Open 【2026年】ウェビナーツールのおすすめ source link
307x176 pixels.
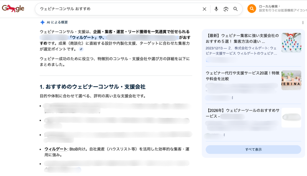pos(242,113)
